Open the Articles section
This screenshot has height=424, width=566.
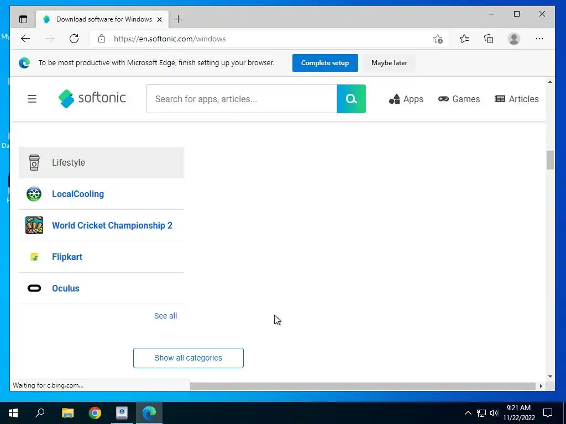click(x=517, y=99)
